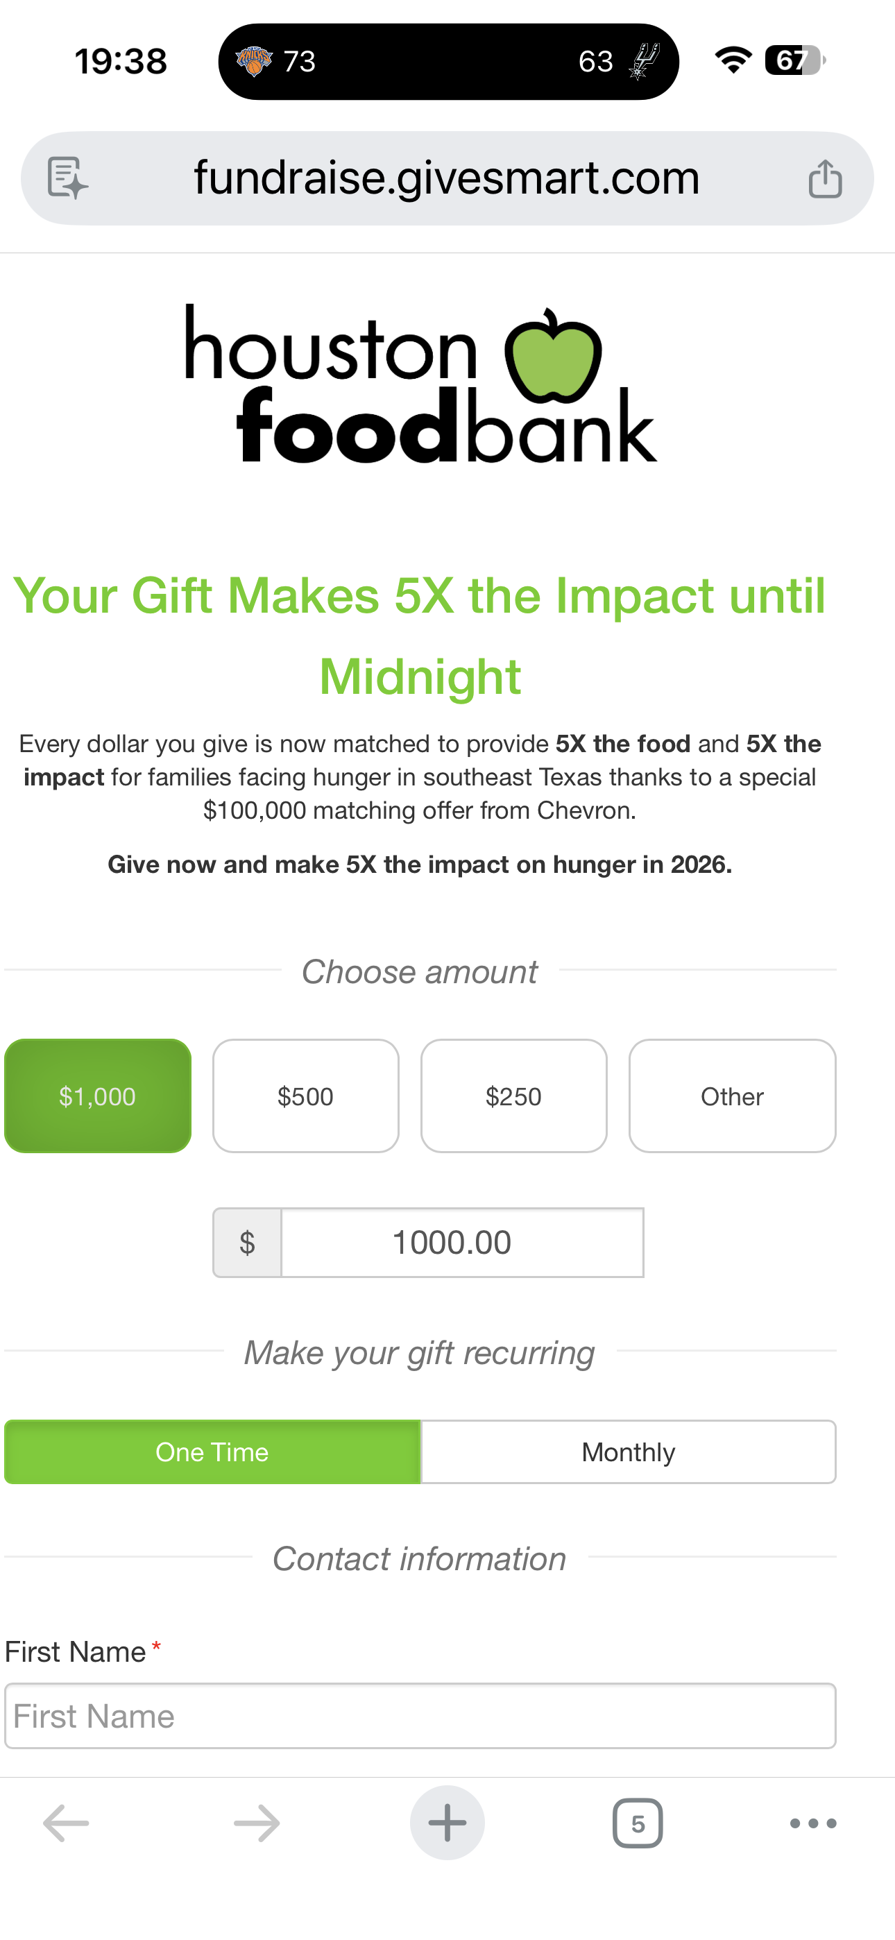Select the $1,000 donation amount

[98, 1096]
